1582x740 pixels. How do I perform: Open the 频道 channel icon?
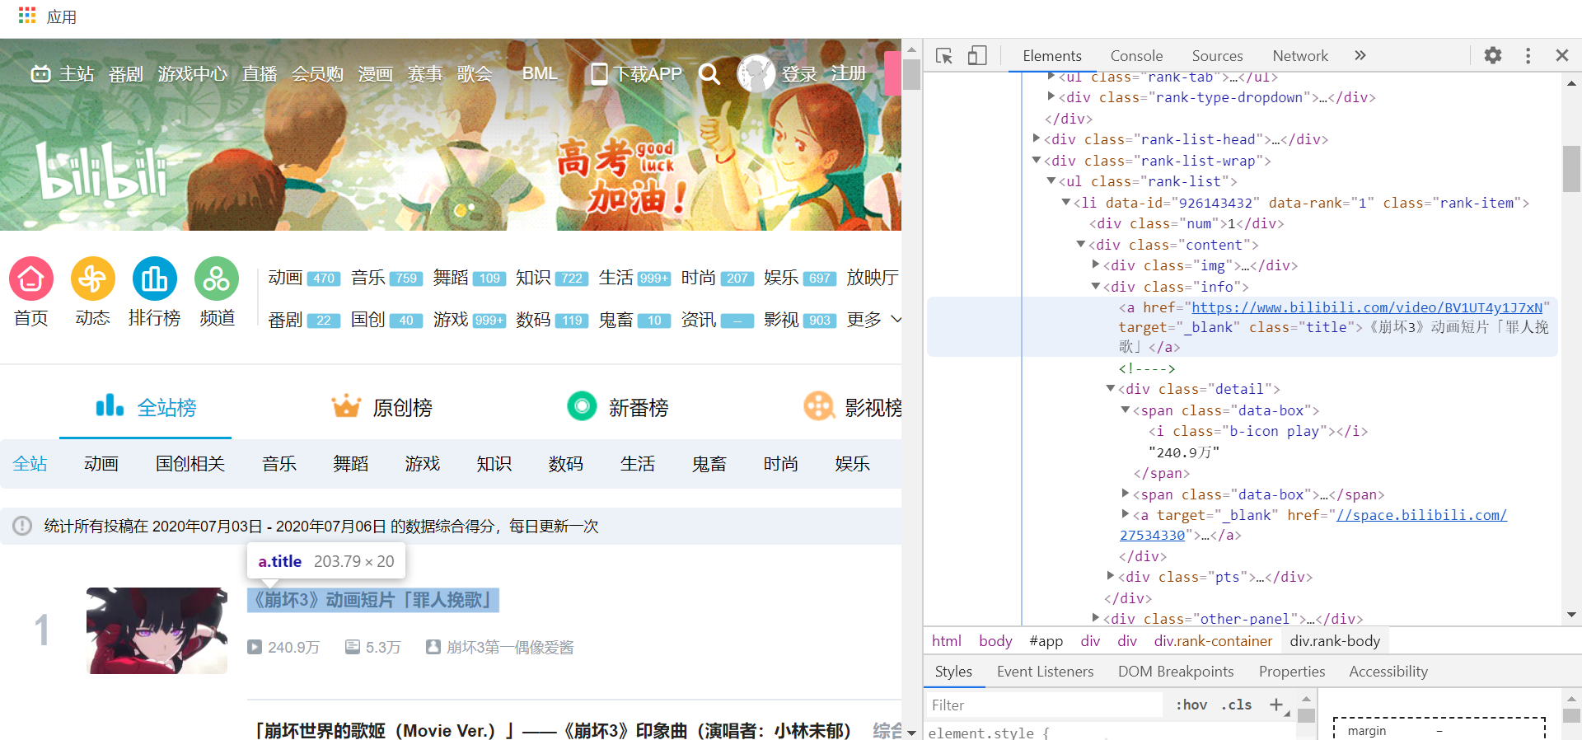[217, 279]
